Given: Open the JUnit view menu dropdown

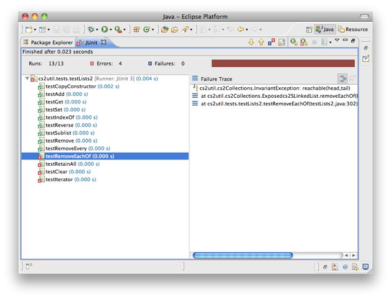Looking at the screenshot, I should (337, 41).
